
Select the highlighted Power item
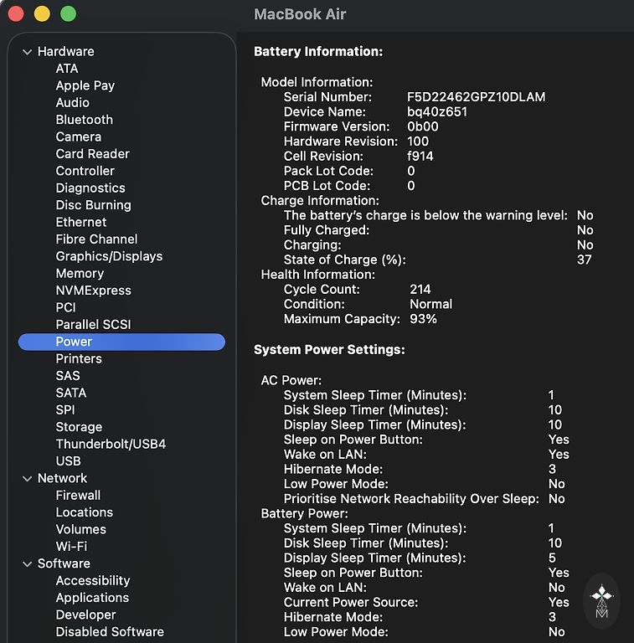tap(74, 342)
